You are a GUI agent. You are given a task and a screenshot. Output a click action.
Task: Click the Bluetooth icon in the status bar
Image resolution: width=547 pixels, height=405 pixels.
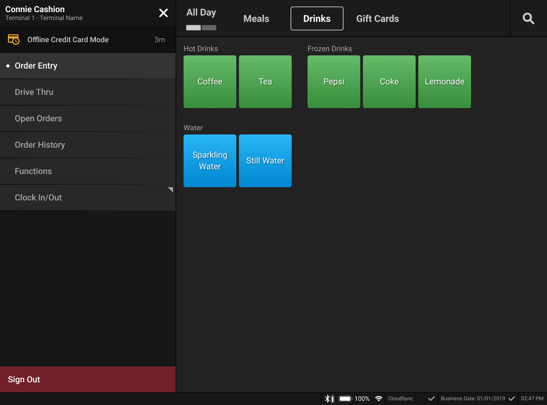328,399
